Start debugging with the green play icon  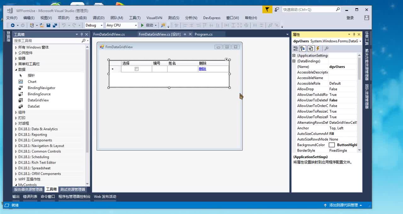[x=142, y=25]
